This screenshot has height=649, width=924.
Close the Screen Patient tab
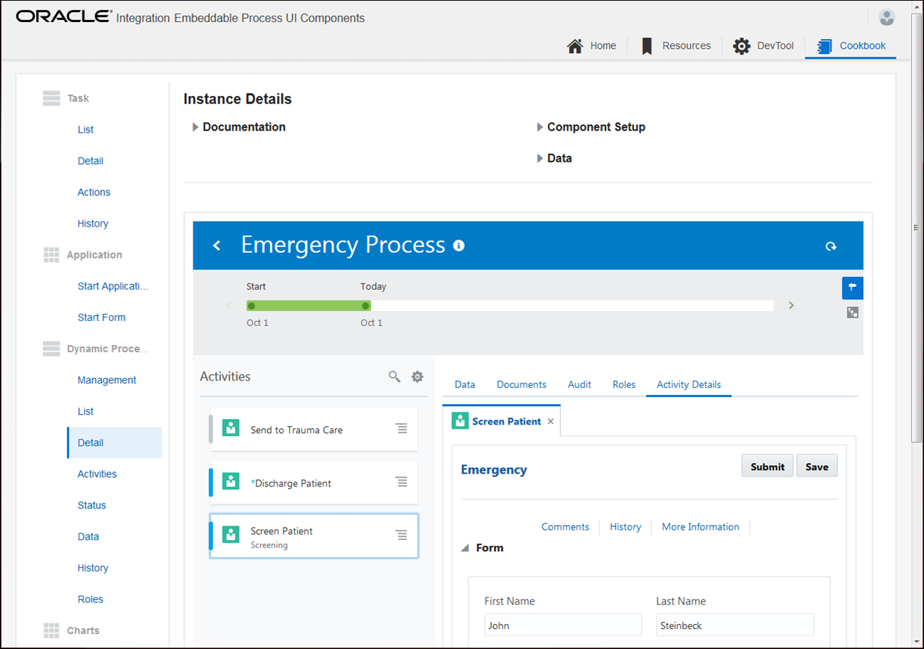550,422
